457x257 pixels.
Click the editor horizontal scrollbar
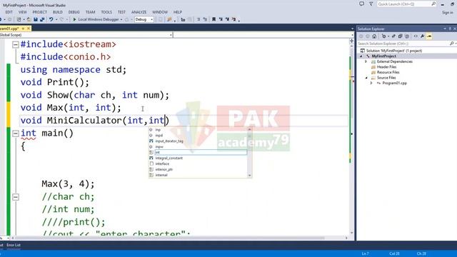(179, 238)
